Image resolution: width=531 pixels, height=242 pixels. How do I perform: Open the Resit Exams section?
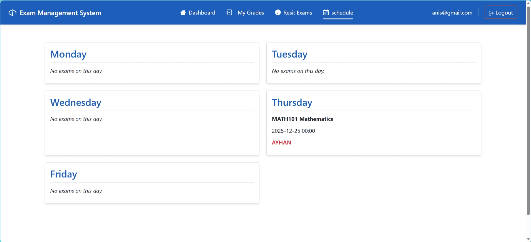click(294, 12)
